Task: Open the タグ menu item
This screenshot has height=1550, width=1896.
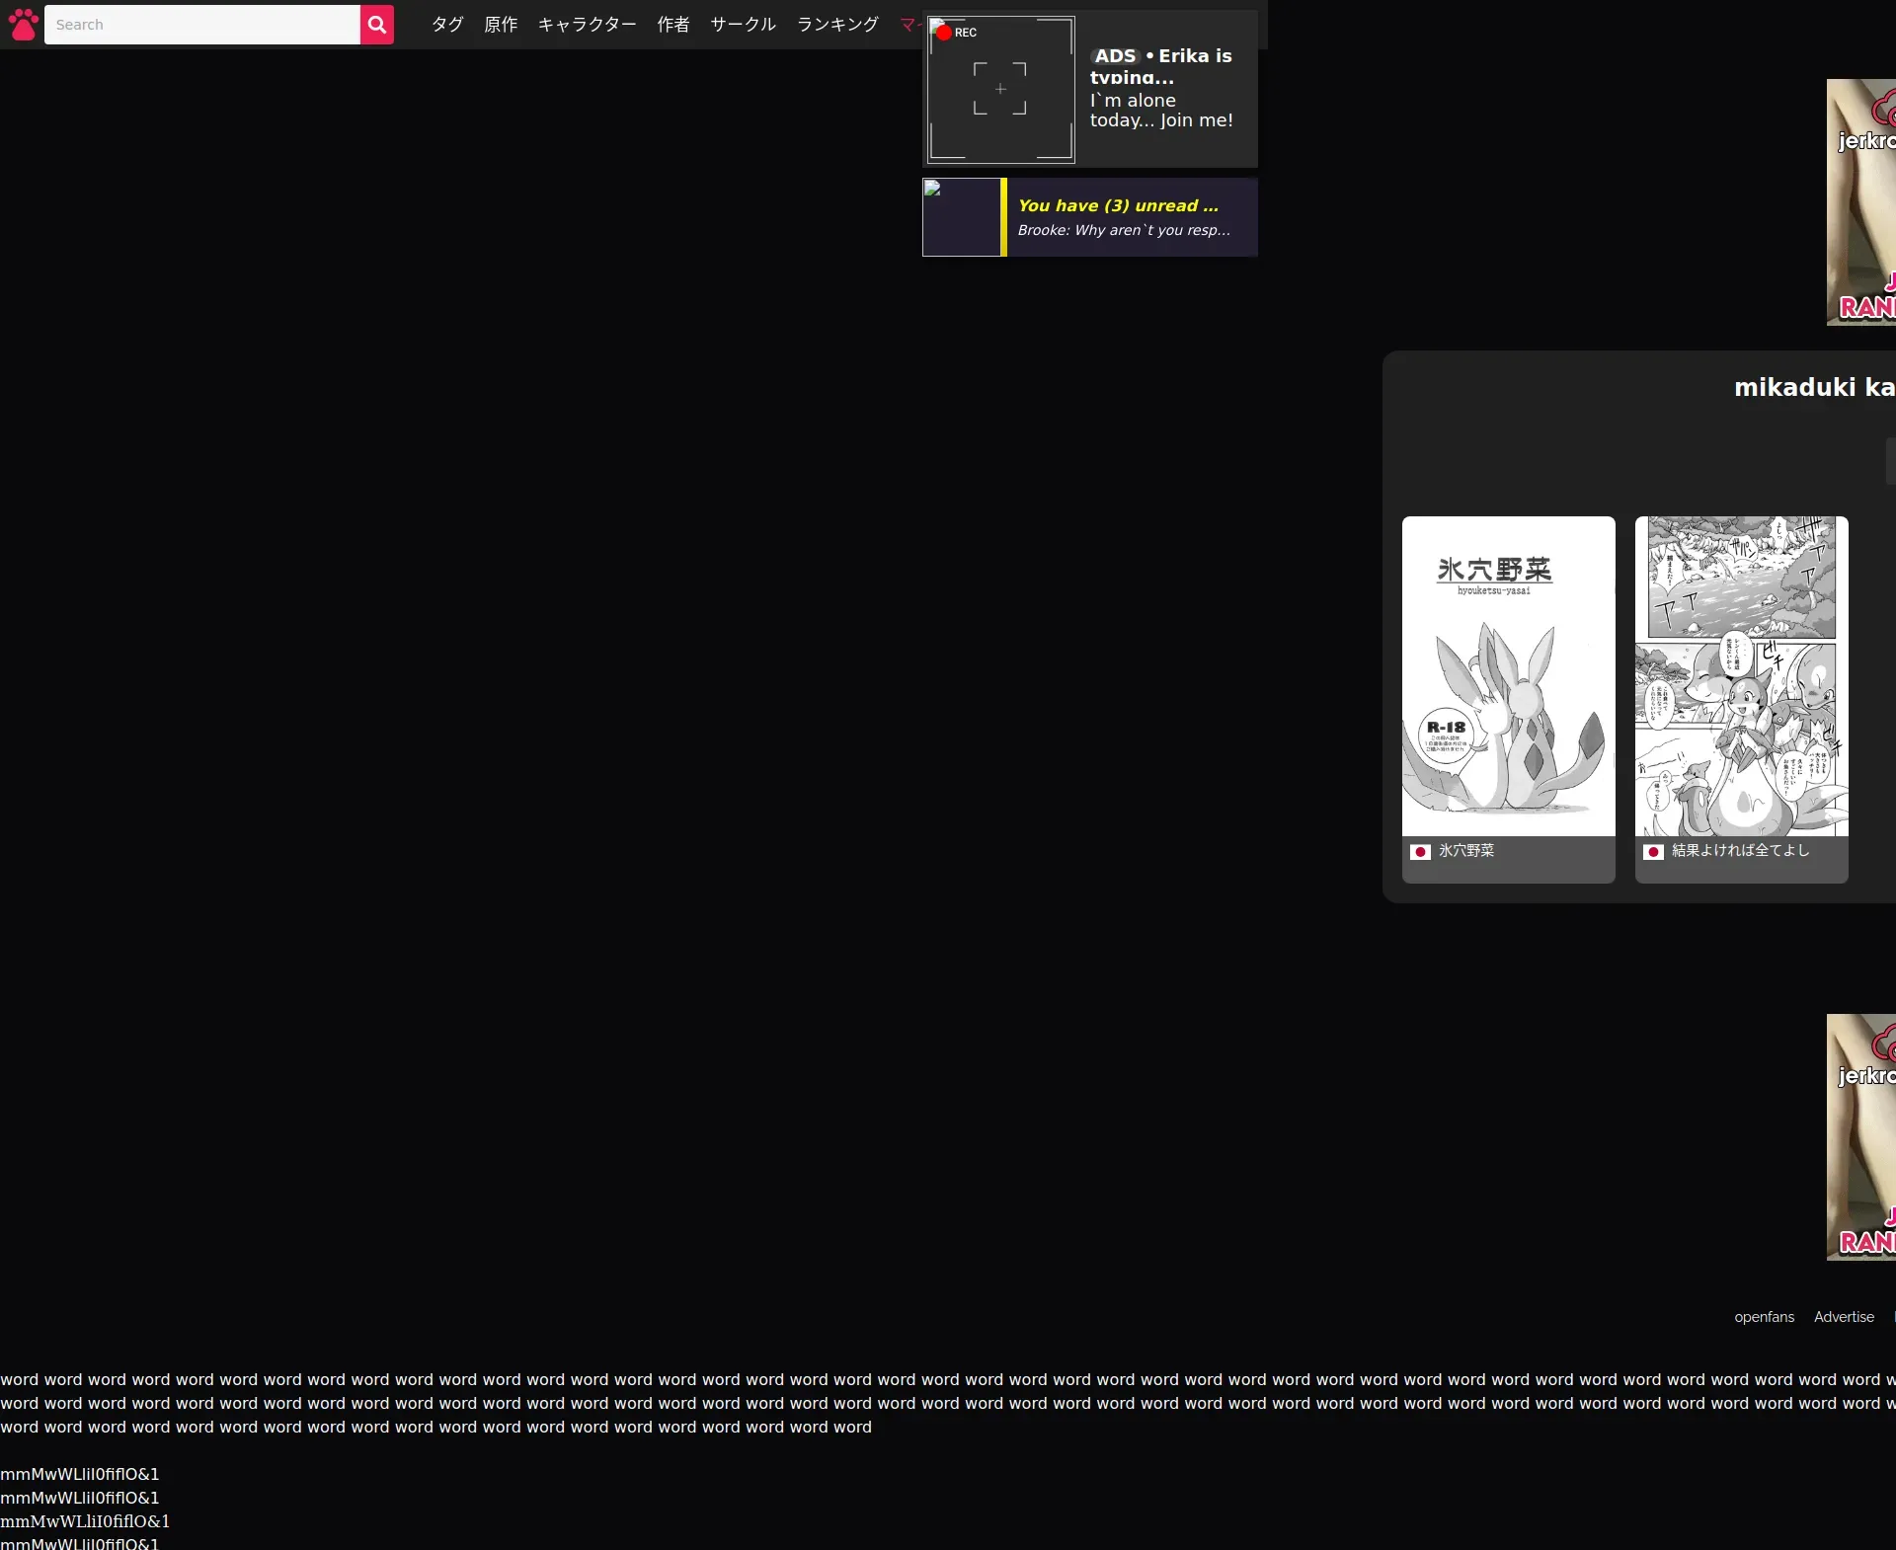Action: click(447, 25)
